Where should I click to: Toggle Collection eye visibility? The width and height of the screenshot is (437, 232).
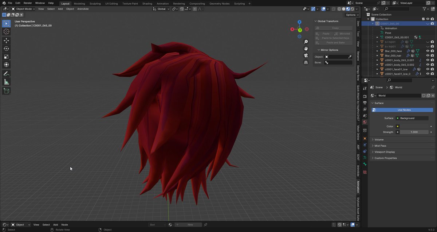(x=428, y=19)
